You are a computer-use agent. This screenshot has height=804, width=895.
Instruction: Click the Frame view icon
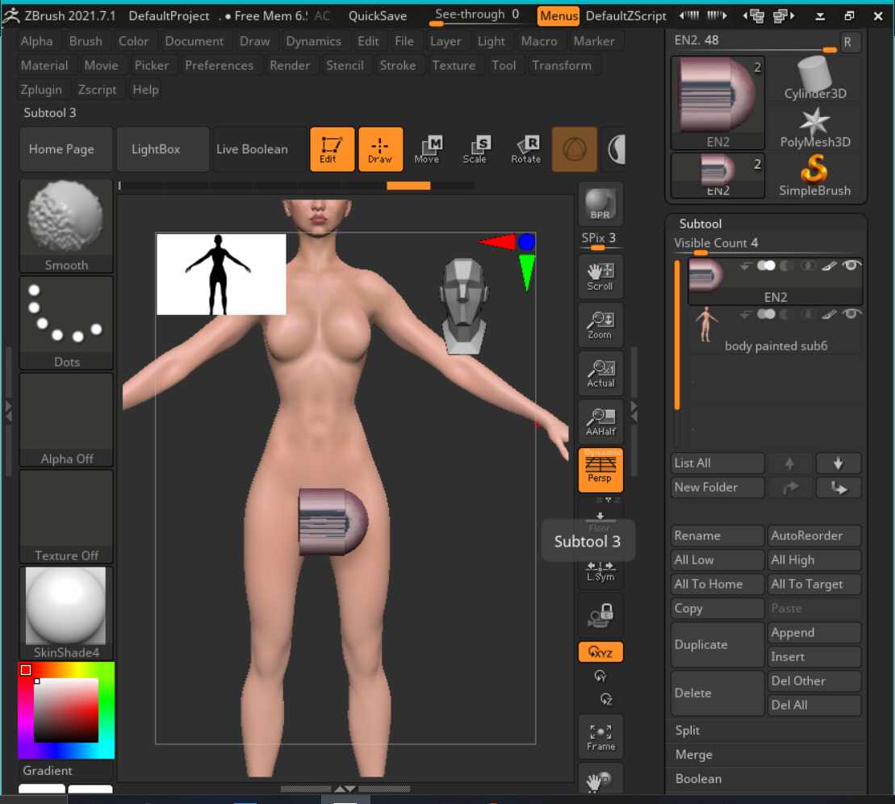point(600,736)
